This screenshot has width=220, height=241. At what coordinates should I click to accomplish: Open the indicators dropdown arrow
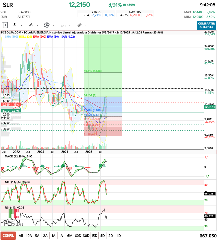pos(70,25)
